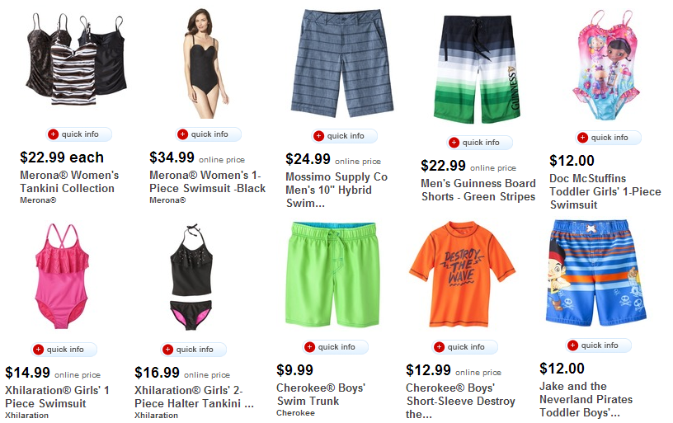Open quick info for orange Destroy the Wave shirt

point(465,347)
